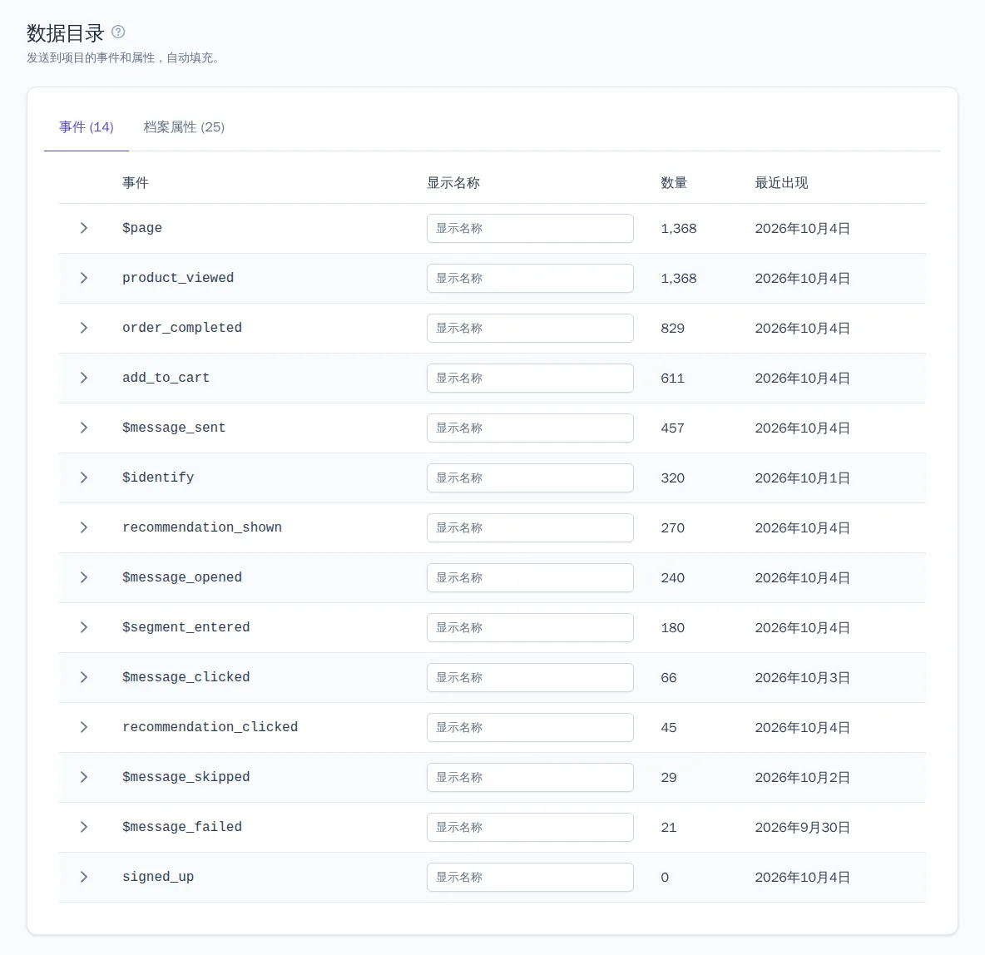
Task: Click the 最近出现 column header
Action: 781,183
